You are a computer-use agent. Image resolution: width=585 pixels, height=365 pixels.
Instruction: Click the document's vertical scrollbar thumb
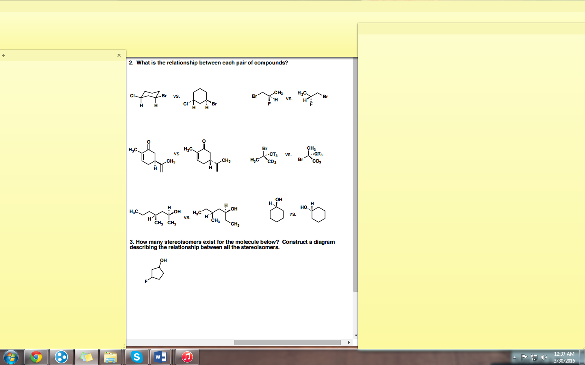point(355,174)
